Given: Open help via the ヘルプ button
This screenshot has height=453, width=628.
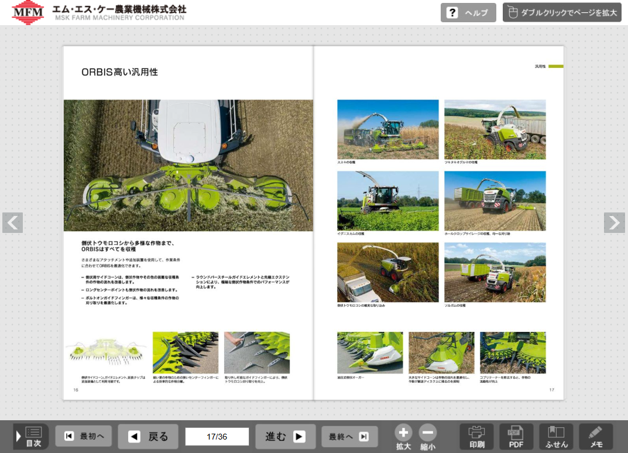Looking at the screenshot, I should click(468, 12).
